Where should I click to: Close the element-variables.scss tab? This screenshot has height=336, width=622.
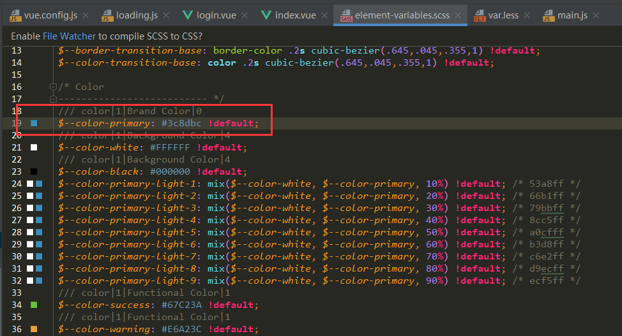(x=458, y=15)
